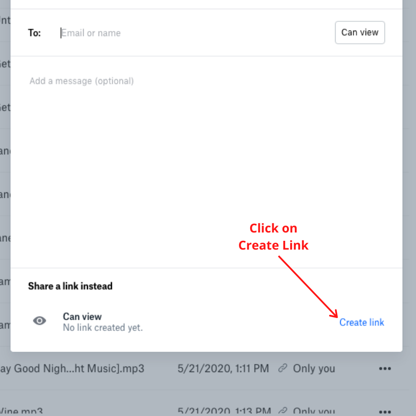The width and height of the screenshot is (416, 416).
Task: Click the To: label in share dialog
Action: tap(35, 33)
